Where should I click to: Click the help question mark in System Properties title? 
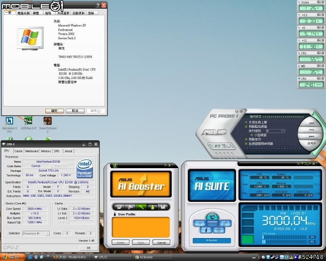pos(98,6)
